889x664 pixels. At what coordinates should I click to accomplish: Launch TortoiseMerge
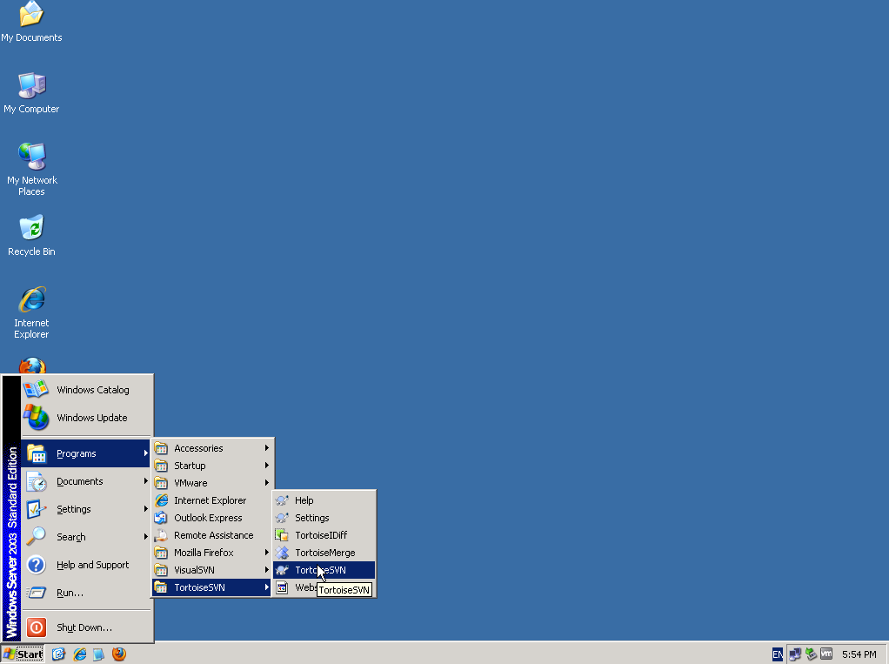click(324, 553)
